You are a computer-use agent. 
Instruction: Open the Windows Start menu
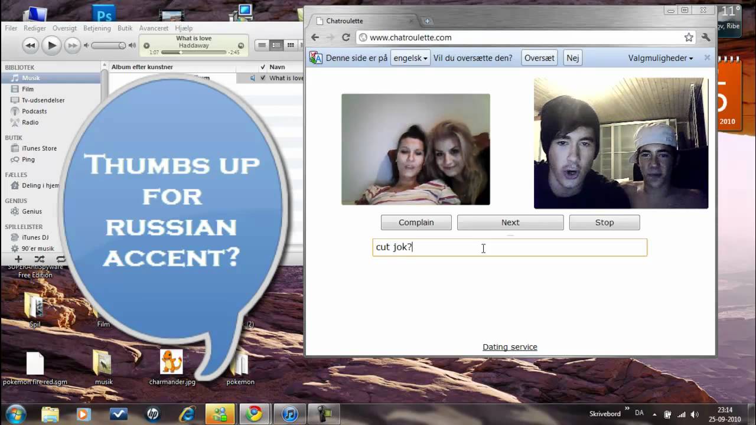16,413
